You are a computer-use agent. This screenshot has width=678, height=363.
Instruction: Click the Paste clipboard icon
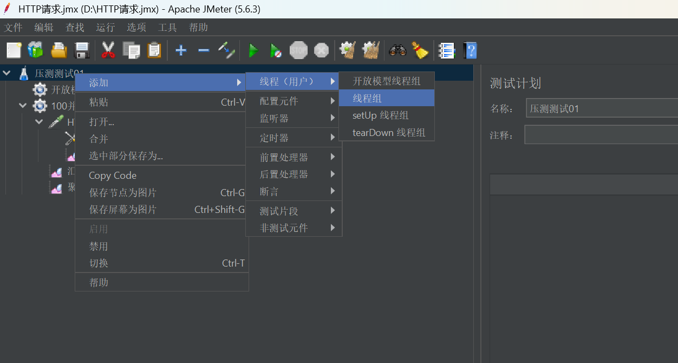[154, 50]
